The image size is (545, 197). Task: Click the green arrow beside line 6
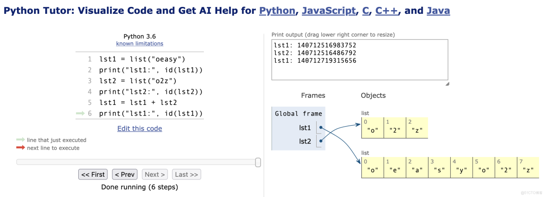click(x=80, y=113)
